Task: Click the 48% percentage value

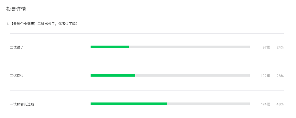Action: pos(280,104)
